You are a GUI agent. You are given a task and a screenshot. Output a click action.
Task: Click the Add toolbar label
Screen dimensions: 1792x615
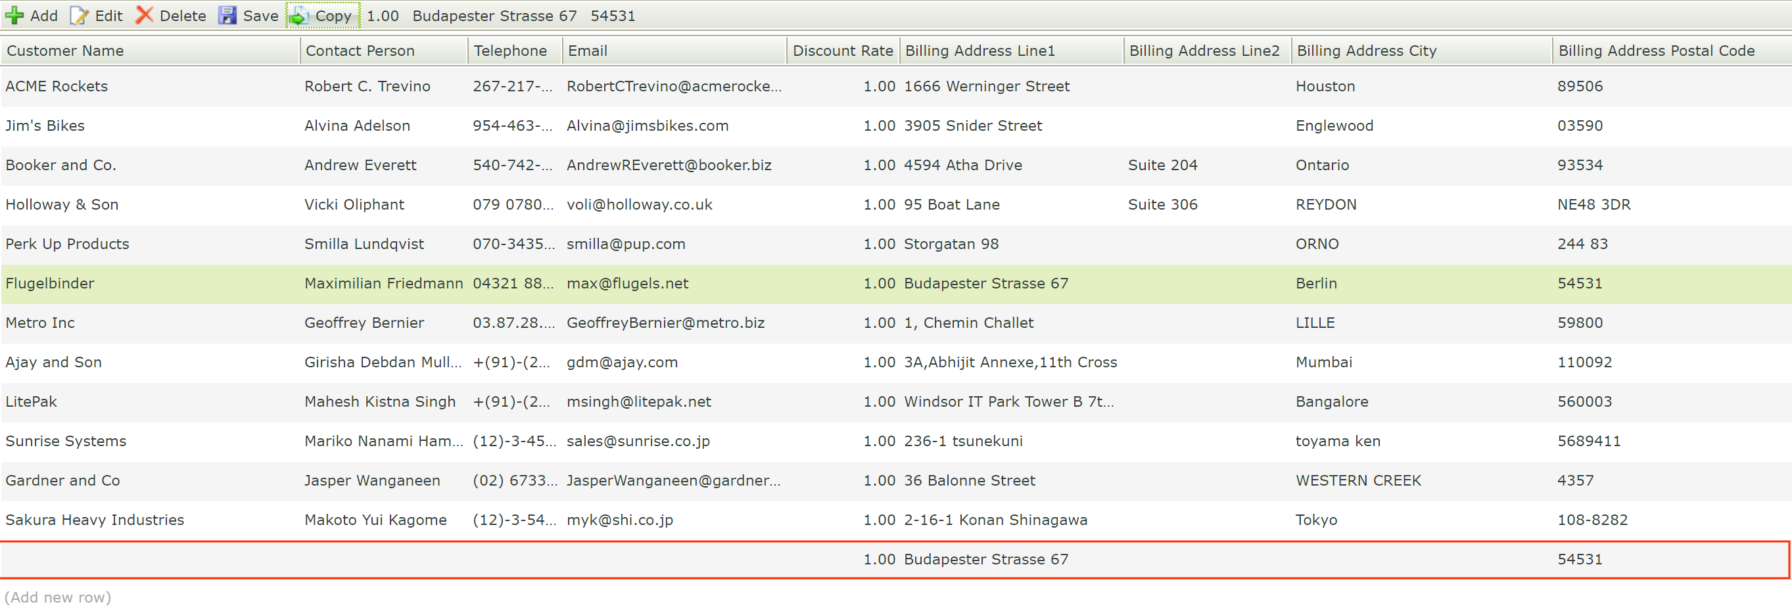coord(44,15)
